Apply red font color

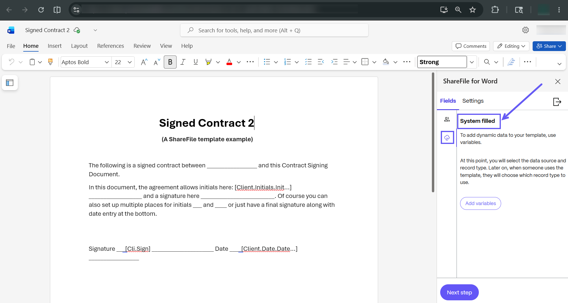coord(229,62)
